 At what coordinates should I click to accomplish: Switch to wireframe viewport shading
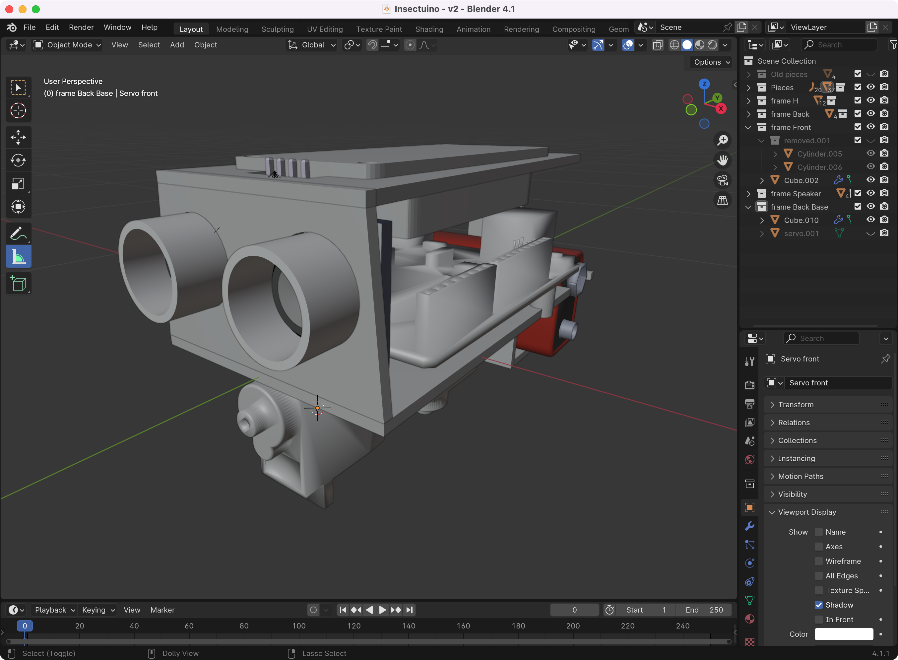point(674,45)
